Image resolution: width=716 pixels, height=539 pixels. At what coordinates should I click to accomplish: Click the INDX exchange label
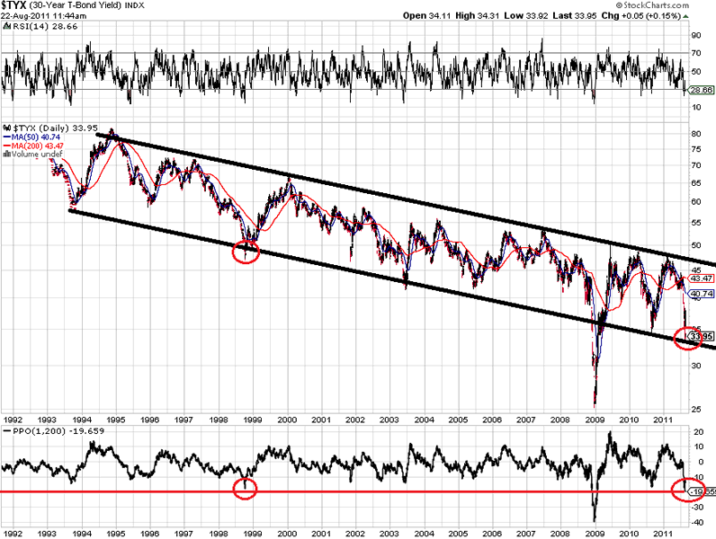[x=136, y=6]
